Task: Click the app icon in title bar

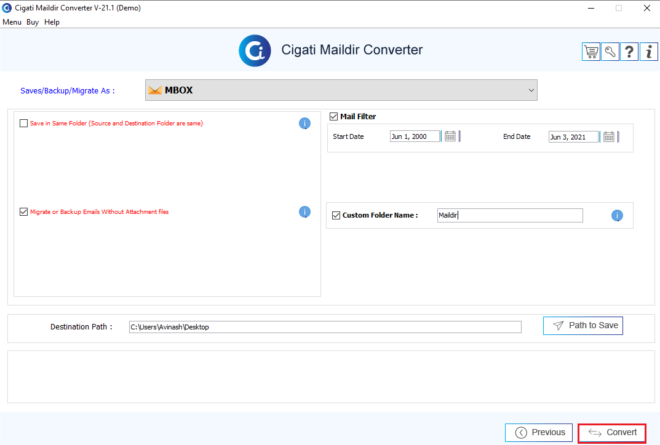Action: (x=7, y=8)
